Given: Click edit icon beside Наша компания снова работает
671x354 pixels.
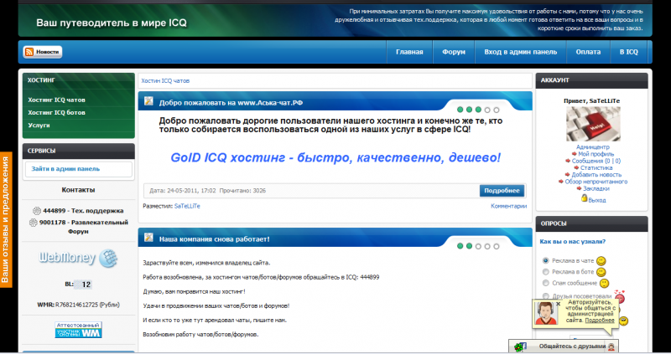Looking at the screenshot, I should pyautogui.click(x=148, y=238).
